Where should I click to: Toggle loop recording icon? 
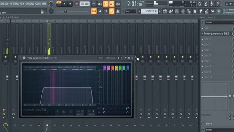coord(118,4)
